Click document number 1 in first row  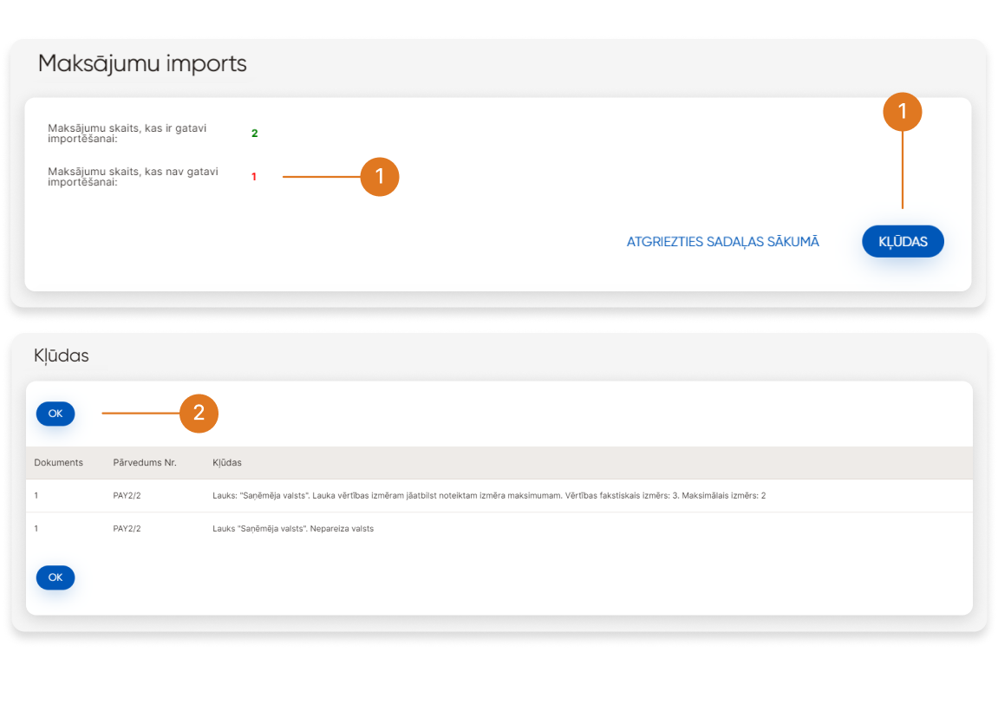(x=36, y=496)
